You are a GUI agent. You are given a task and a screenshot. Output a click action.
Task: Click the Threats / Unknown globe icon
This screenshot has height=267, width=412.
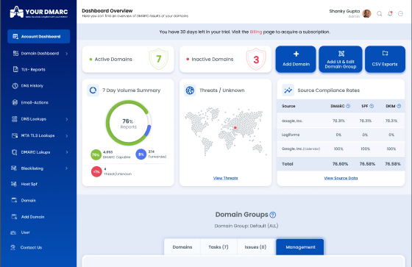(x=190, y=90)
